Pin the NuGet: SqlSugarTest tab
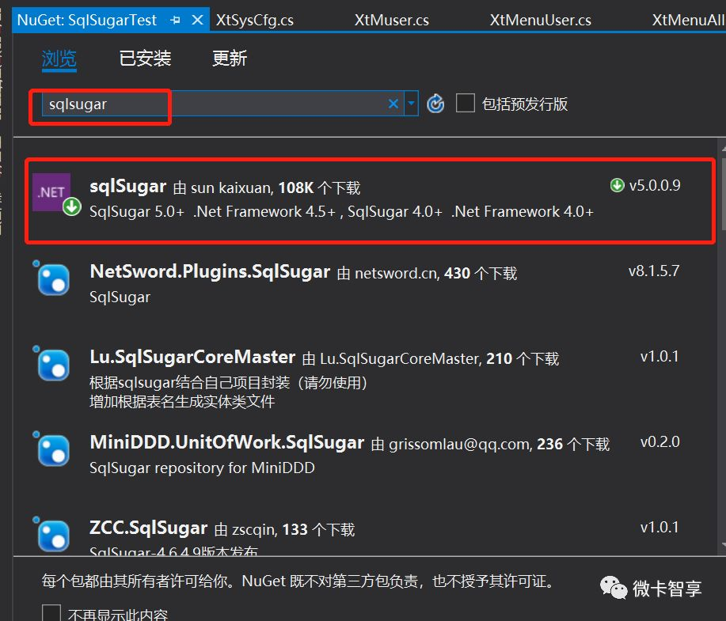726x621 pixels. click(176, 20)
